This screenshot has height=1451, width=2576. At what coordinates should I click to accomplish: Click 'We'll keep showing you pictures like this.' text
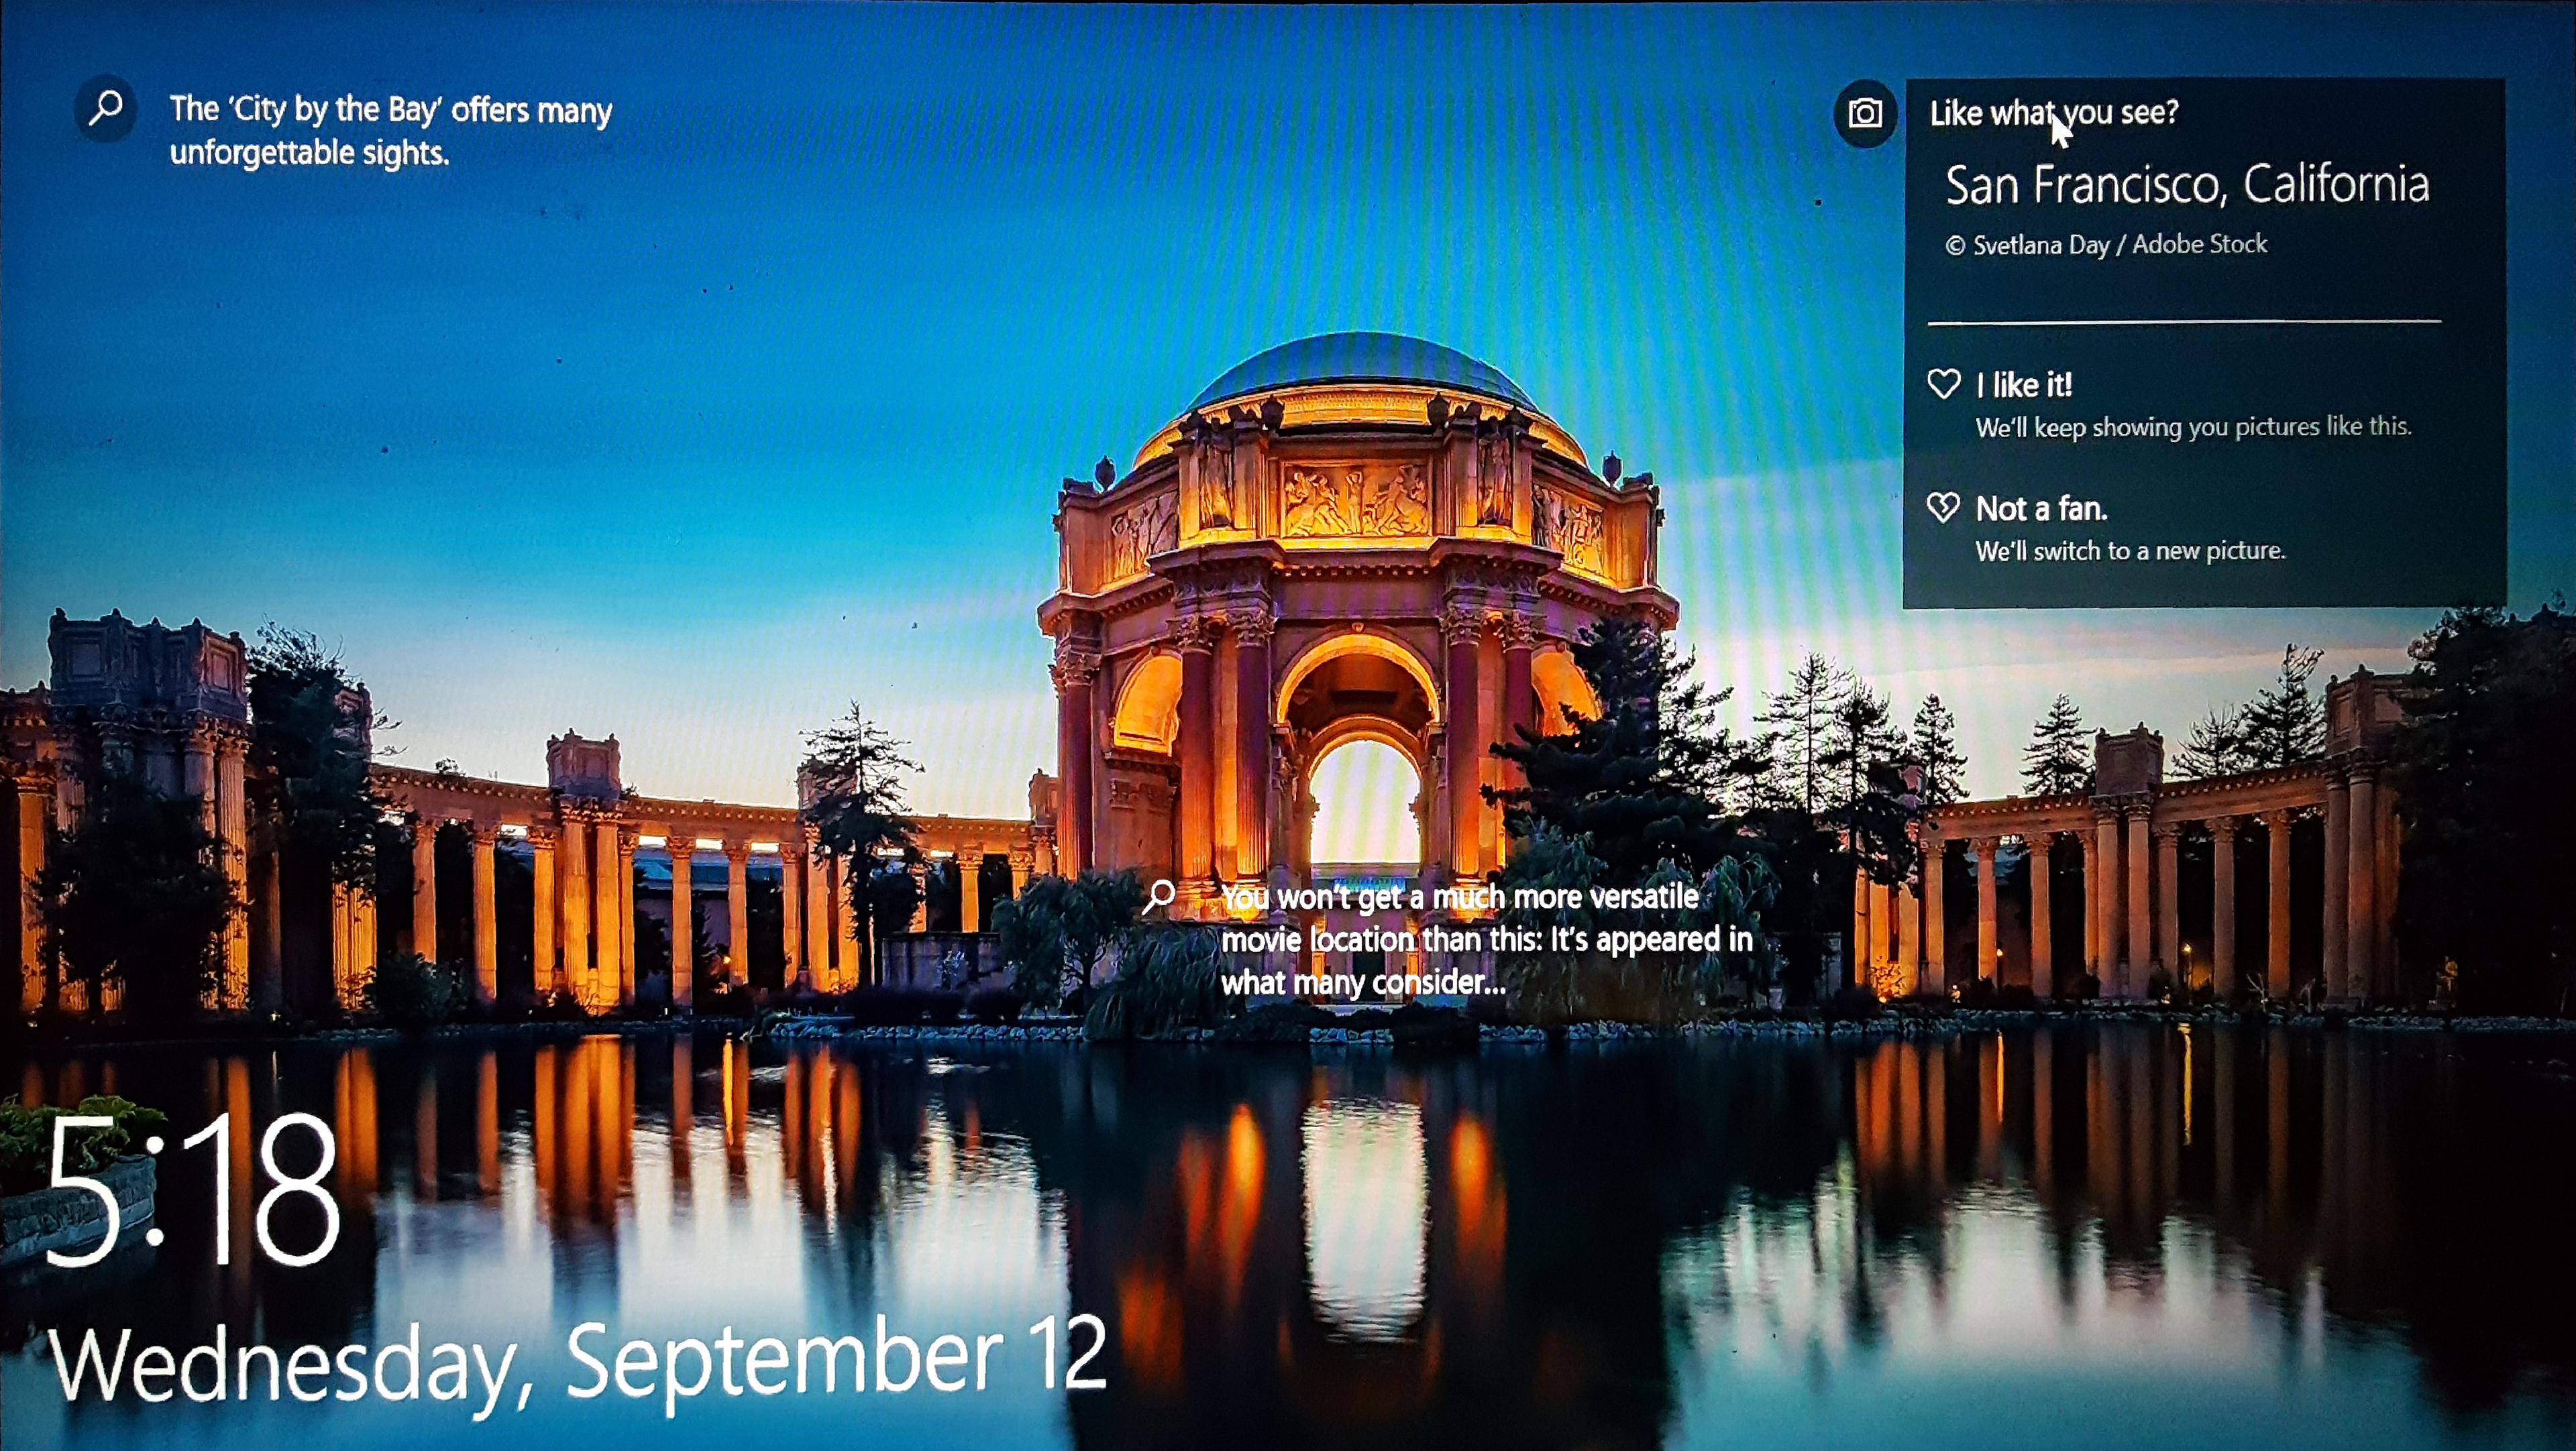point(2193,426)
